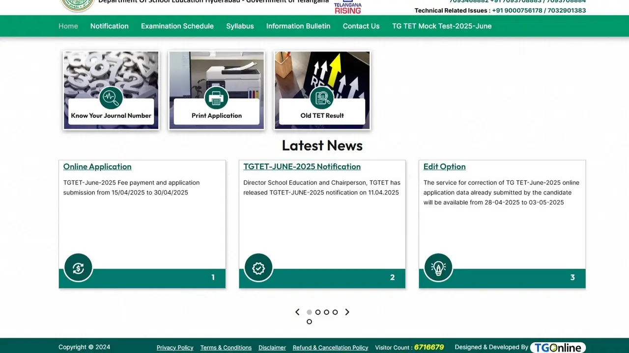The width and height of the screenshot is (629, 353).
Task: Select the Print Application printer icon
Action: [216, 98]
